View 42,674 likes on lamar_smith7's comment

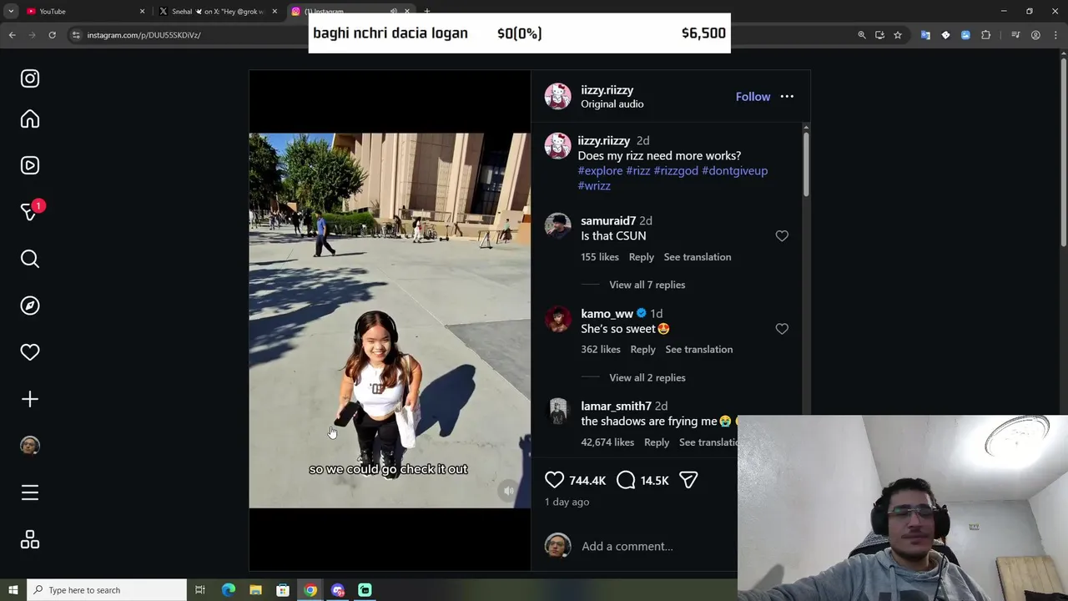pos(607,442)
